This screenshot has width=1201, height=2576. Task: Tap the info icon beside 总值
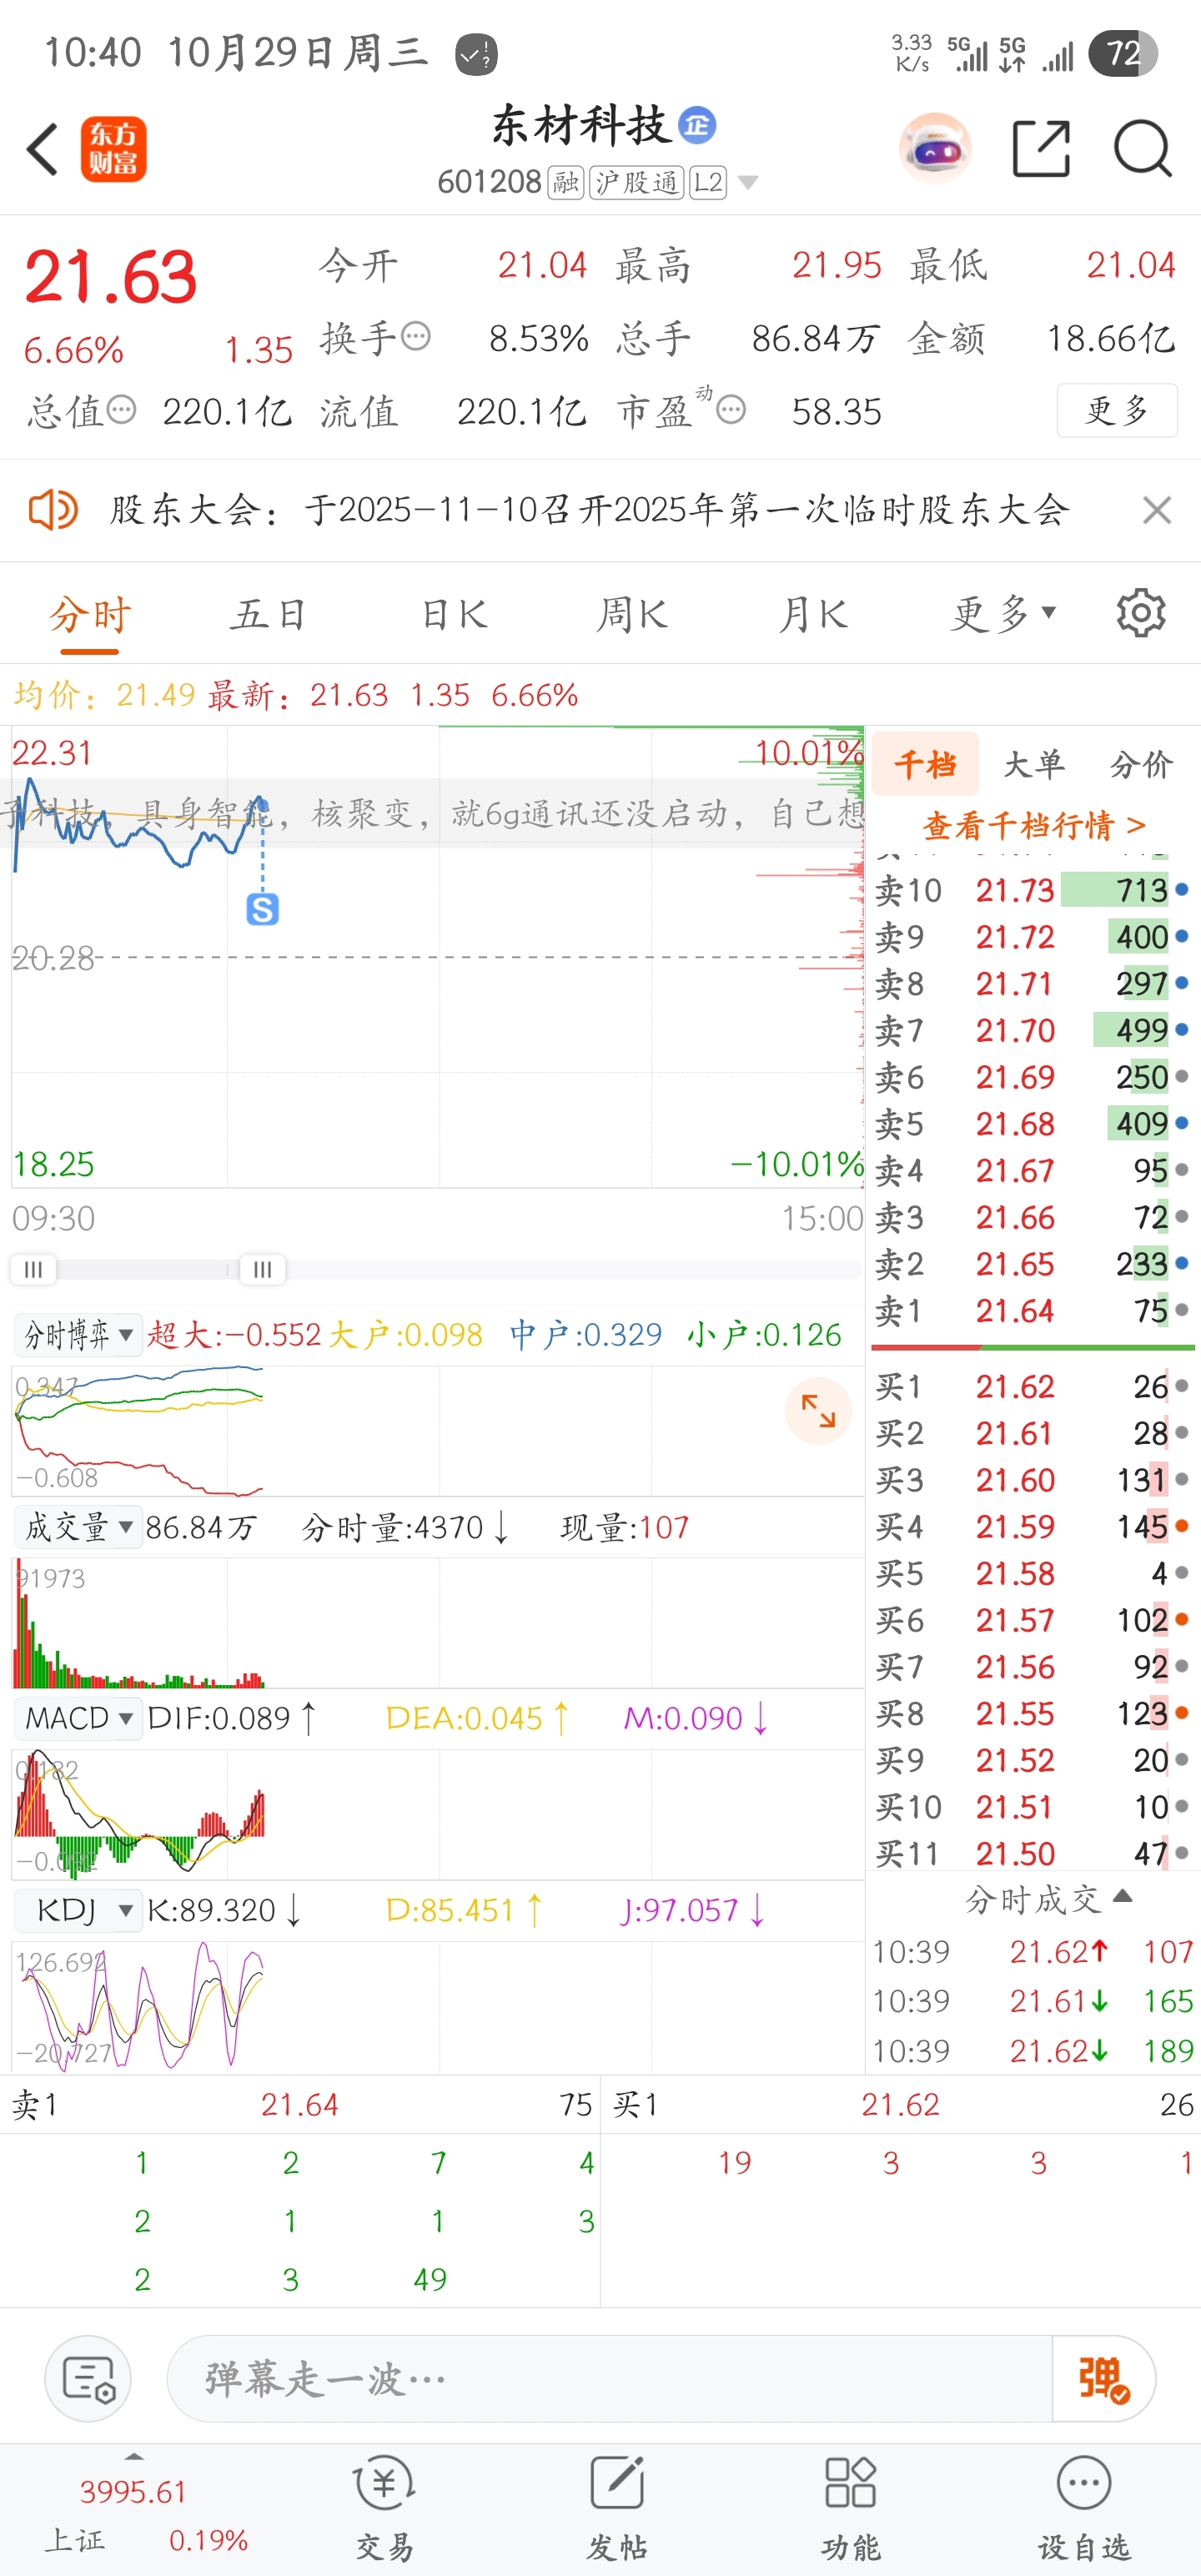click(x=121, y=410)
